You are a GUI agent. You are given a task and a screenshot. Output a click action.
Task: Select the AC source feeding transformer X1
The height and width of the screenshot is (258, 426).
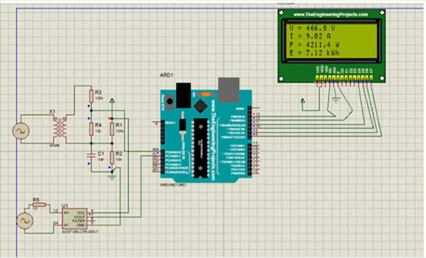coord(21,131)
